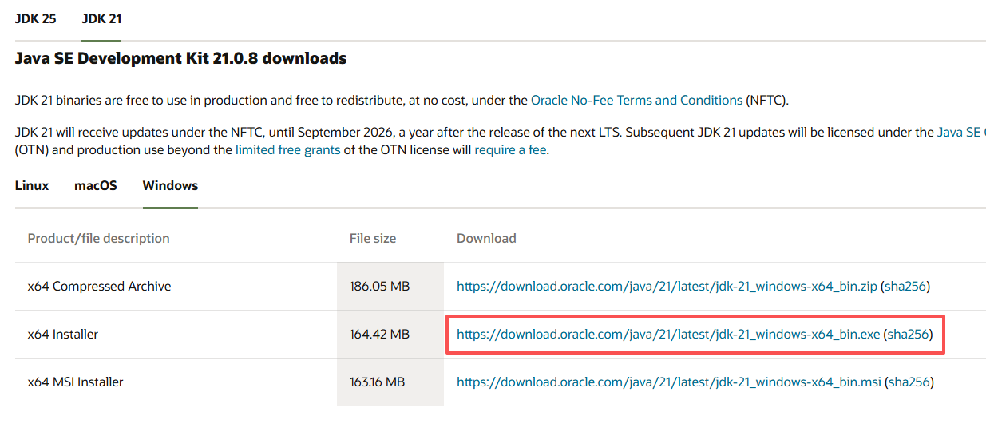This screenshot has height=424, width=986.
Task: Click the x64 MSI Installer description cell
Action: tap(75, 382)
